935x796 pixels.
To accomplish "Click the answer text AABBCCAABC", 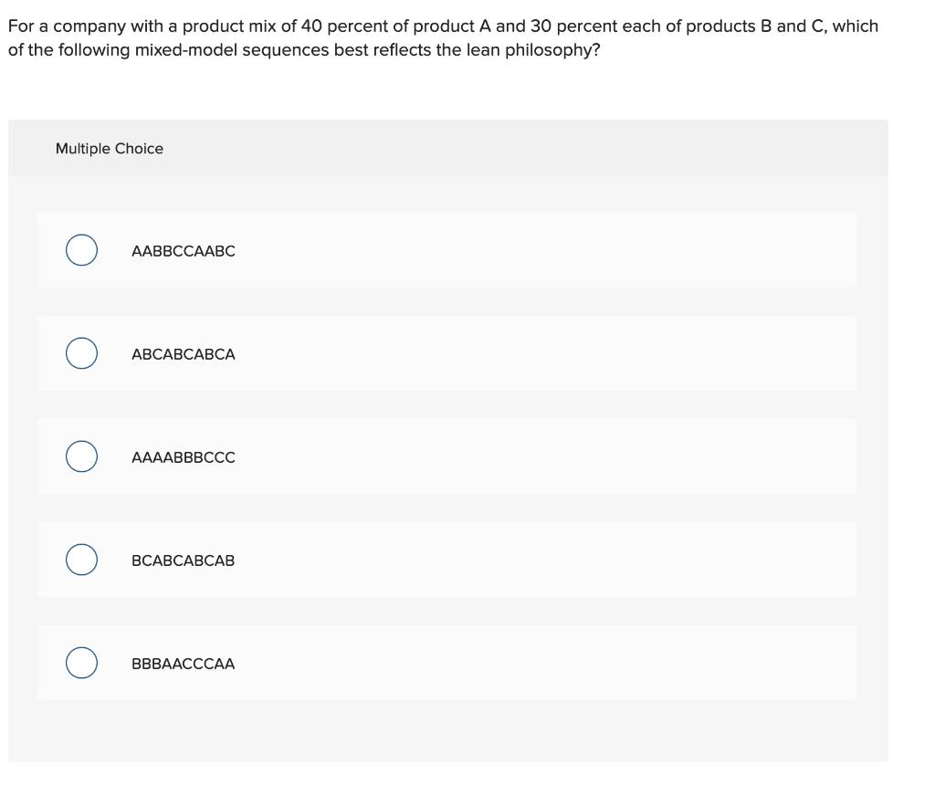I will (x=184, y=250).
